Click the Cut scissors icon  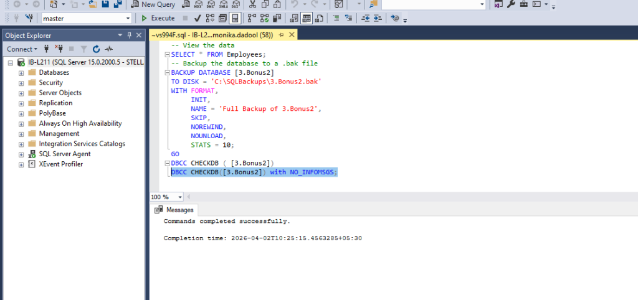[253, 4]
